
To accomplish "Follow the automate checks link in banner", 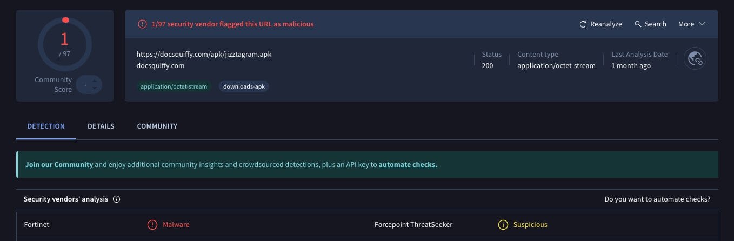I will (x=408, y=164).
